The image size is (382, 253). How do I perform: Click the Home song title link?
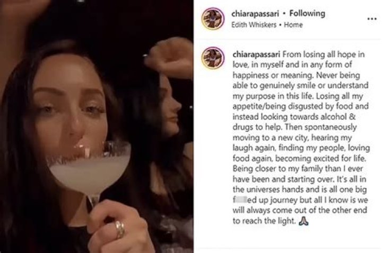point(293,25)
